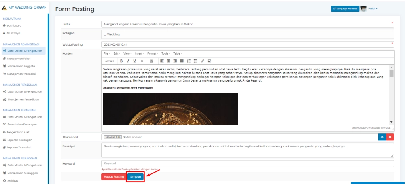Click into the Keyword input field
405x184 pixels.
(247, 163)
